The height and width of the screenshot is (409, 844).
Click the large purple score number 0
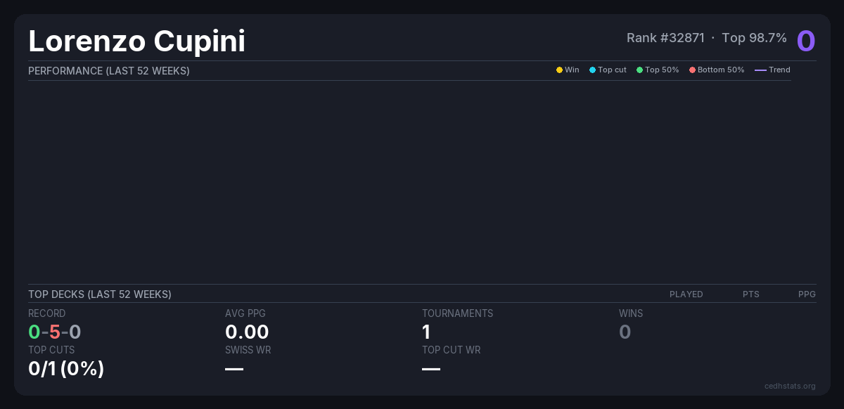pyautogui.click(x=806, y=41)
